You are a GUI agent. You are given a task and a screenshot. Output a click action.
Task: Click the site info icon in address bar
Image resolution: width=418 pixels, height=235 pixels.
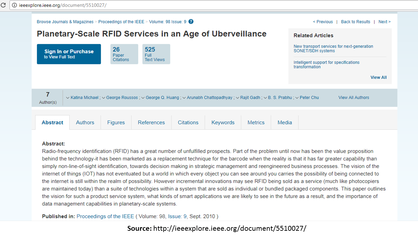click(15, 5)
